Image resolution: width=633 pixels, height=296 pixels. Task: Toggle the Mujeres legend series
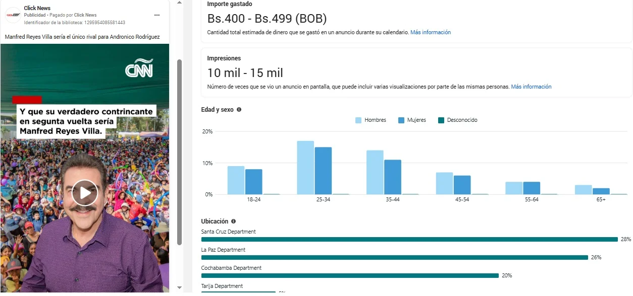pos(412,120)
